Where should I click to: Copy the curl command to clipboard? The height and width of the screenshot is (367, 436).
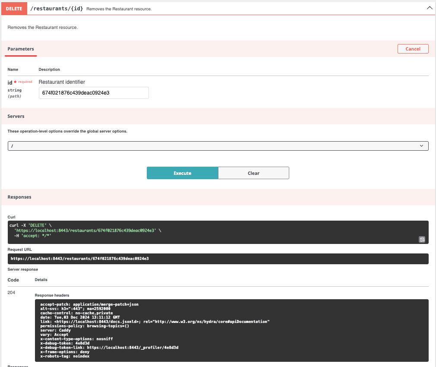click(422, 239)
